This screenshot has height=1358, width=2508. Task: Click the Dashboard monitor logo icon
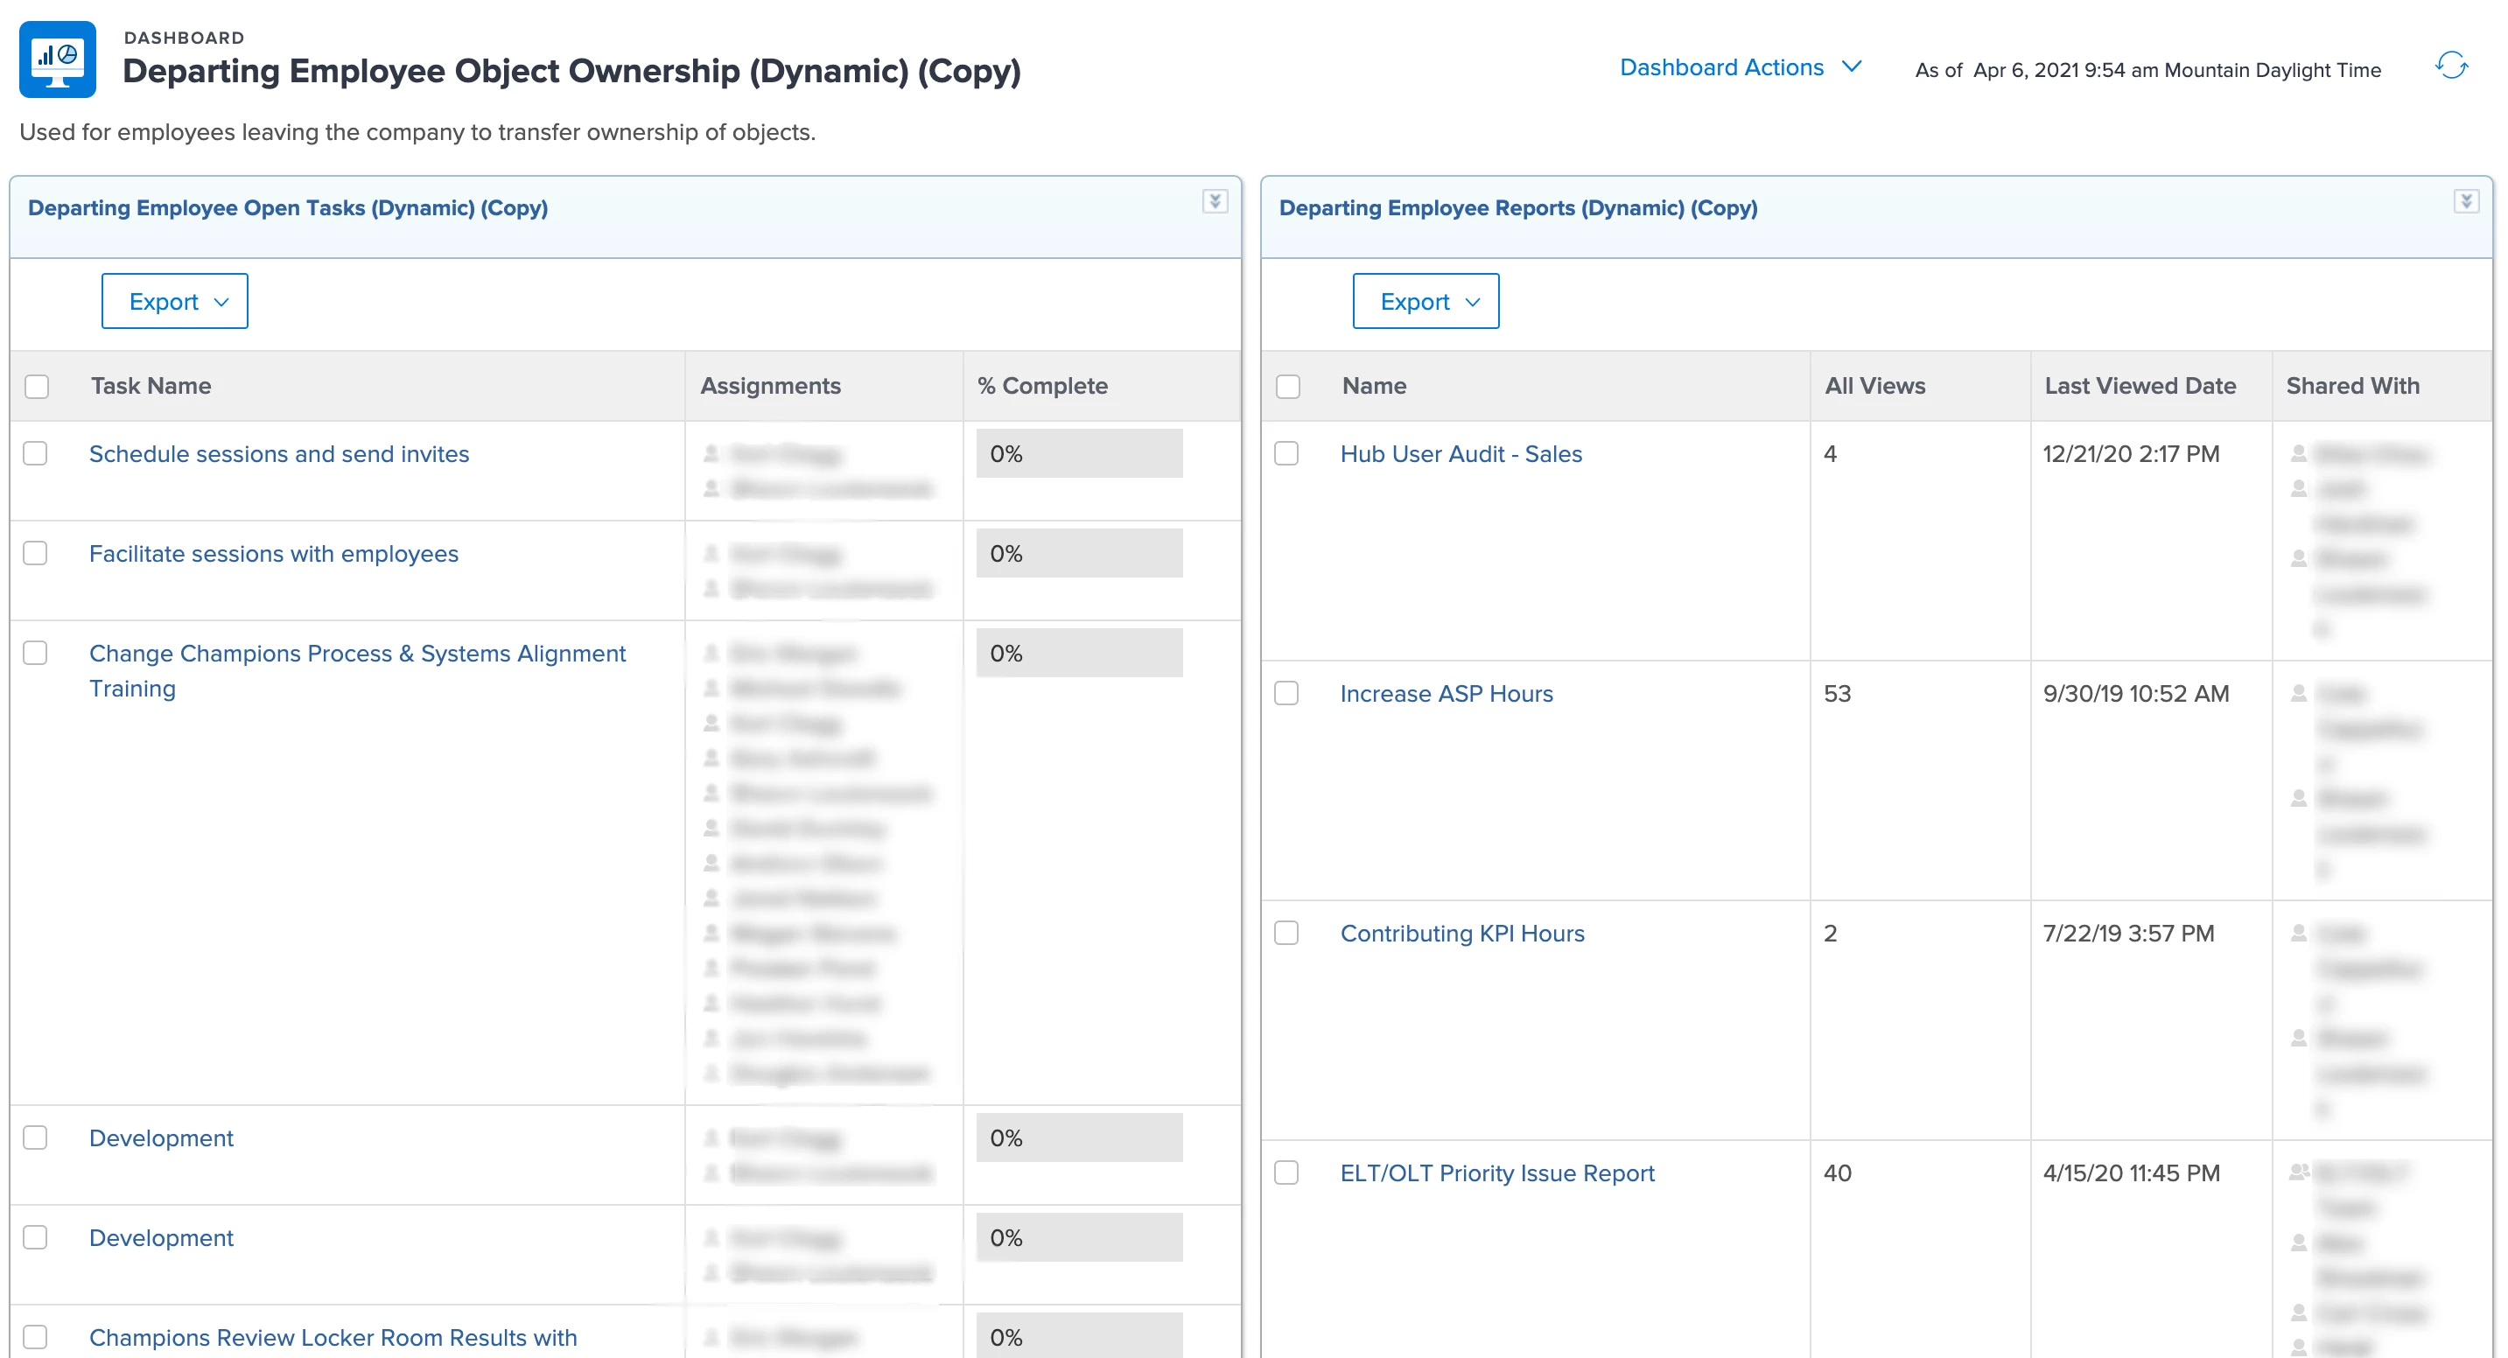[58, 59]
